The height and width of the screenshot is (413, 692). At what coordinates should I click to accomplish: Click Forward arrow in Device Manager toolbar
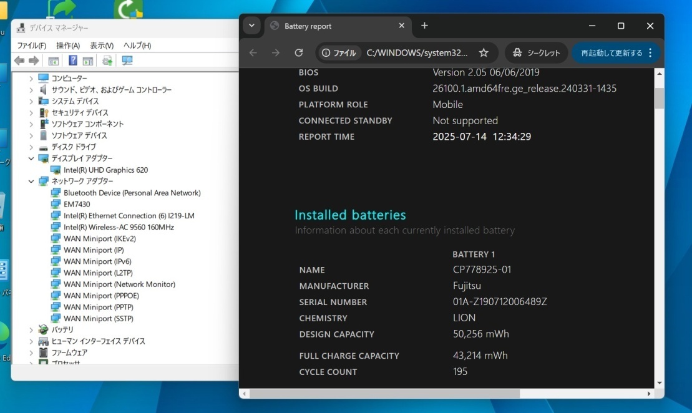click(x=34, y=61)
